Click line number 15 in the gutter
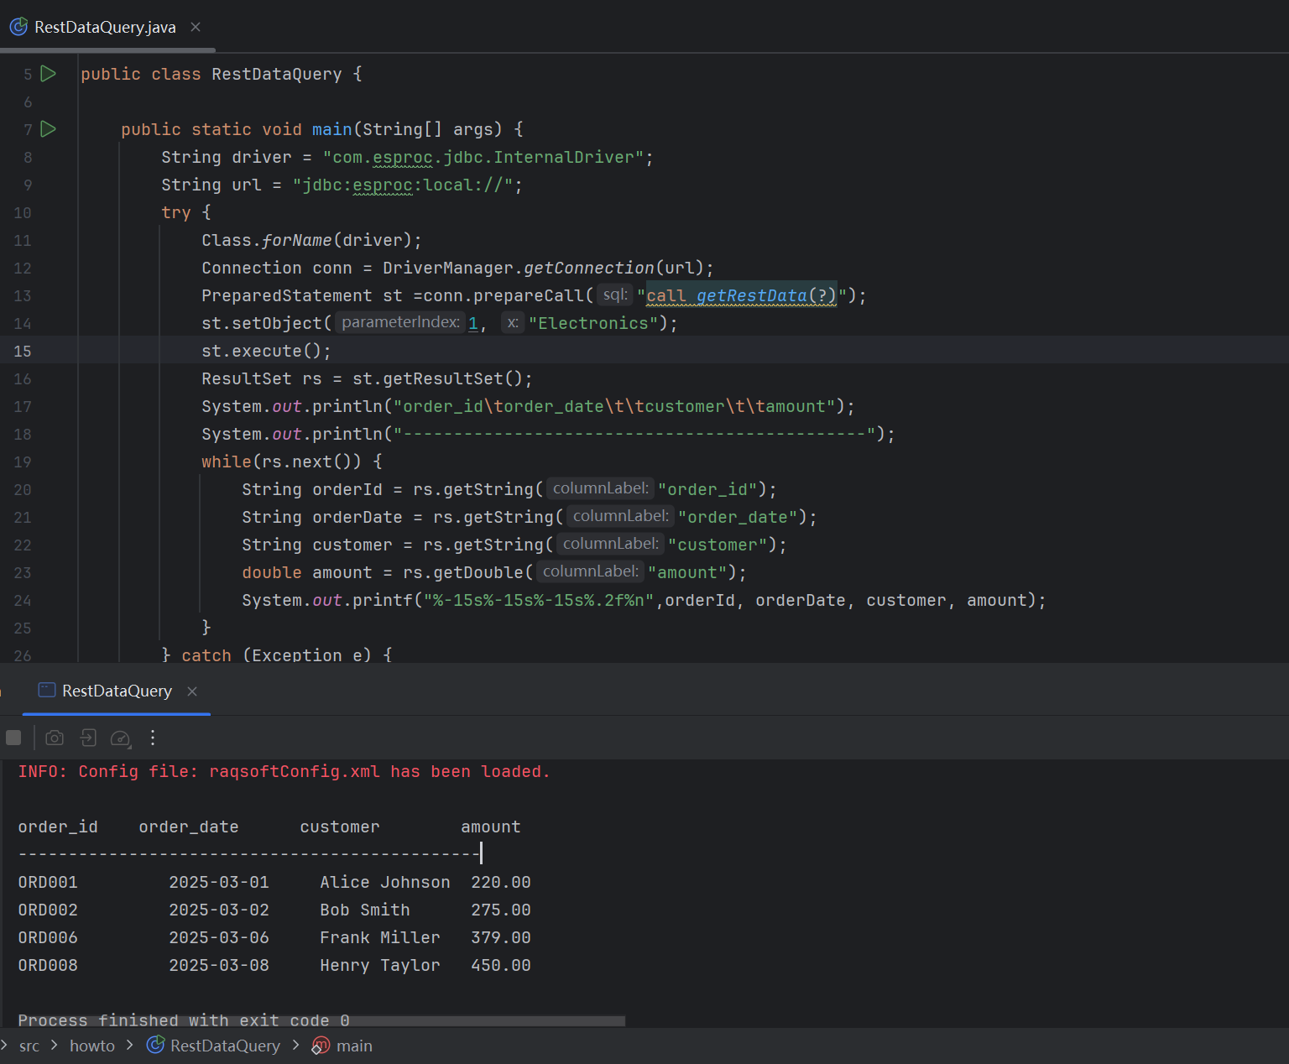Viewport: 1289px width, 1064px height. tap(22, 351)
